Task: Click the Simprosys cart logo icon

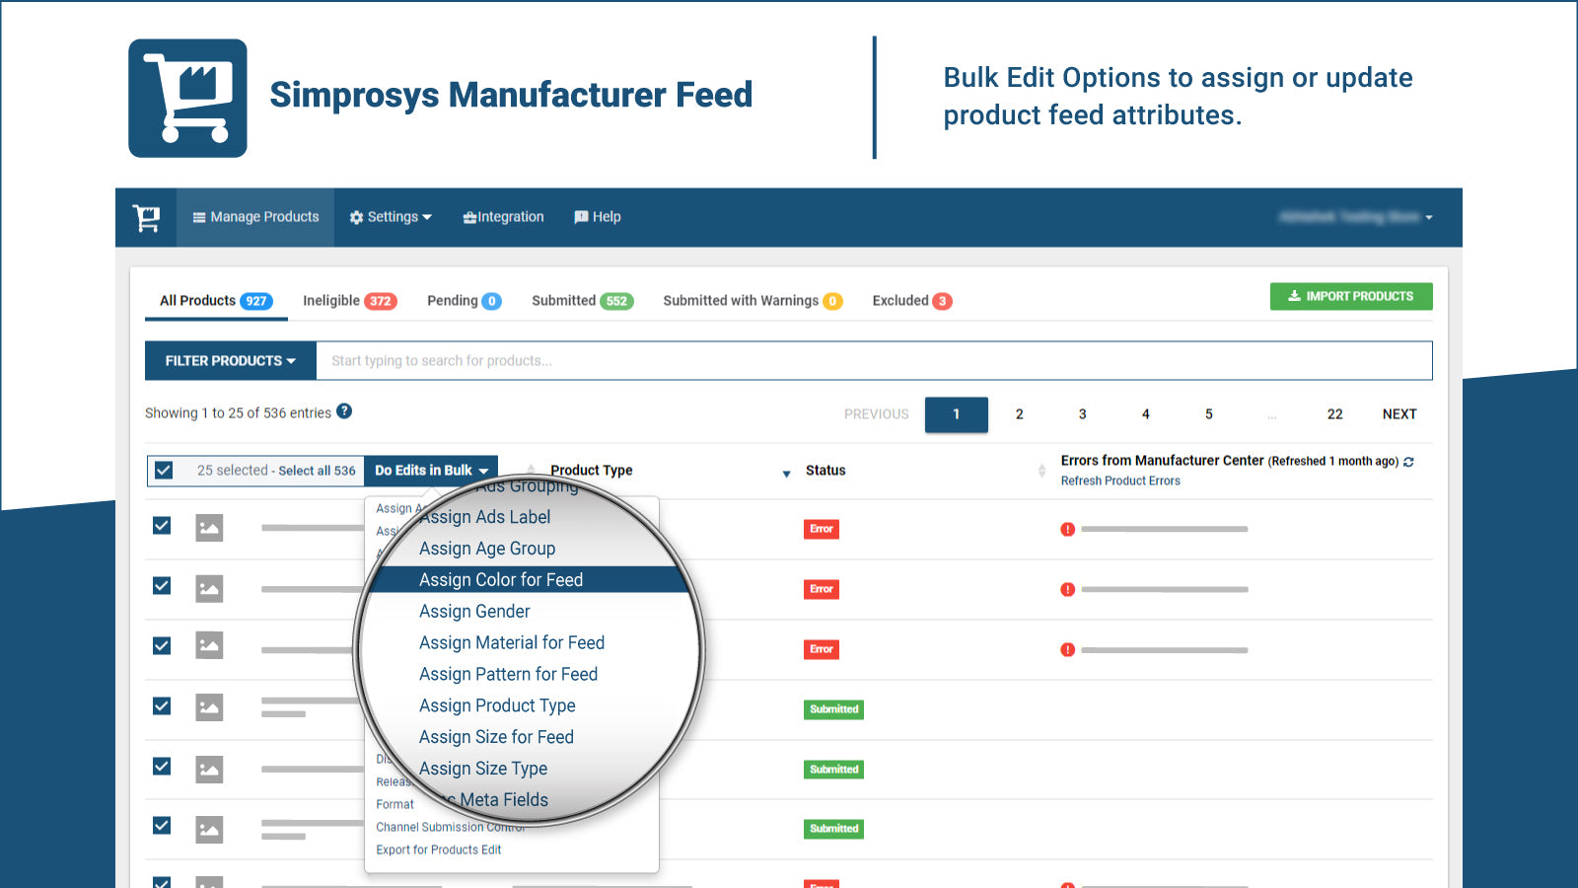Action: point(187,96)
